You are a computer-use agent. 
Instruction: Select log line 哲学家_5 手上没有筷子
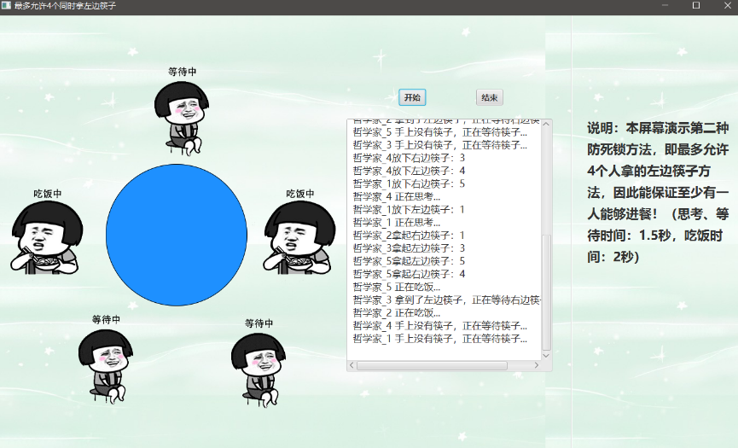(440, 132)
